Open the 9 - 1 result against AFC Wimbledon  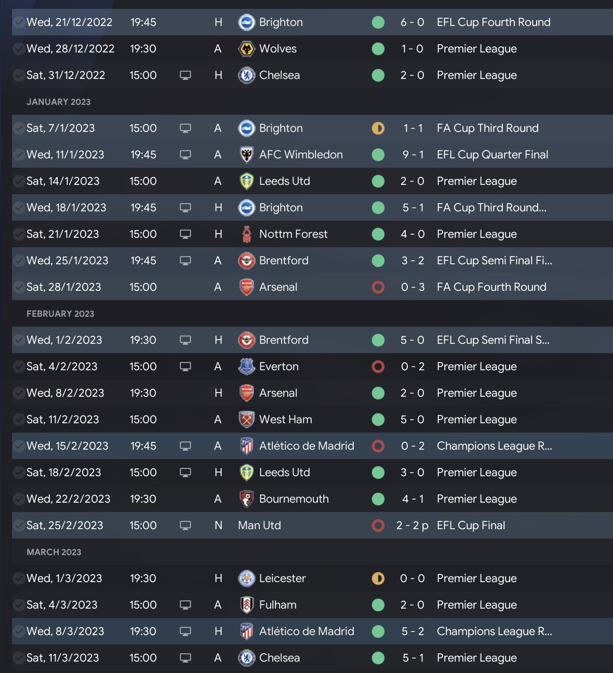coord(413,155)
